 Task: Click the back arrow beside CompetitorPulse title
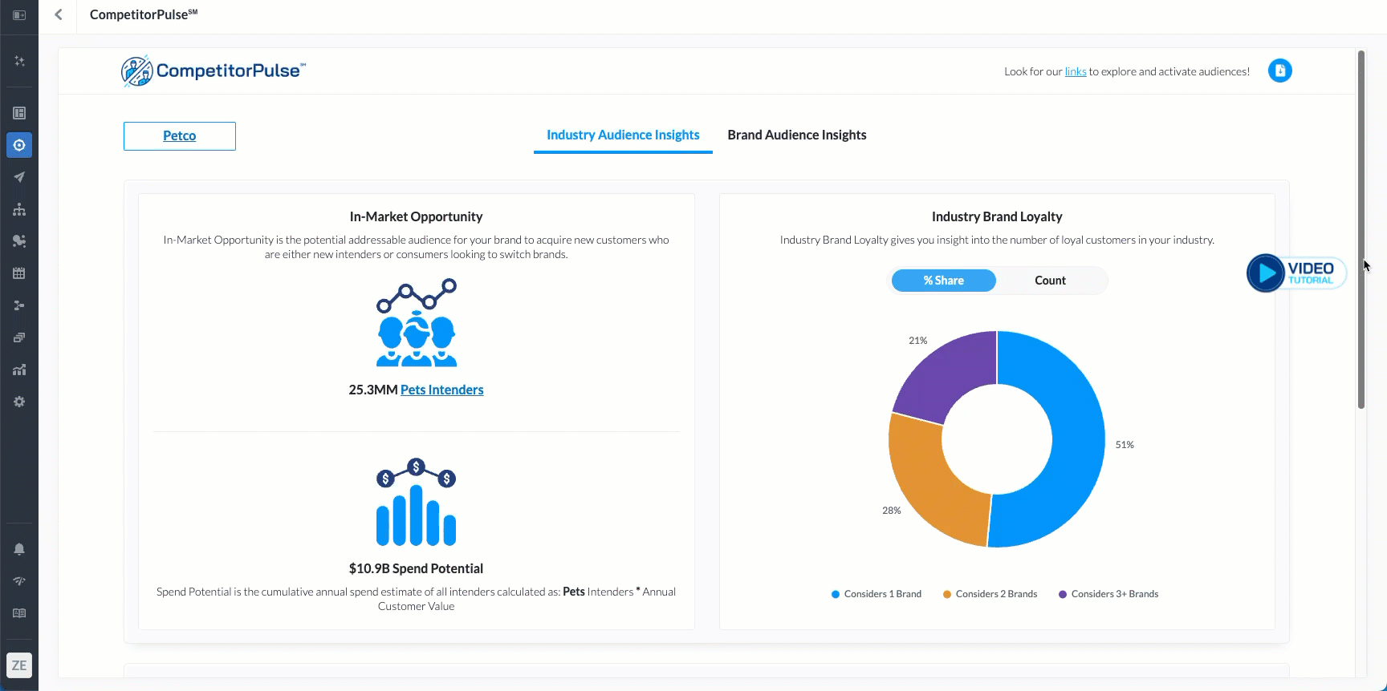click(x=59, y=14)
